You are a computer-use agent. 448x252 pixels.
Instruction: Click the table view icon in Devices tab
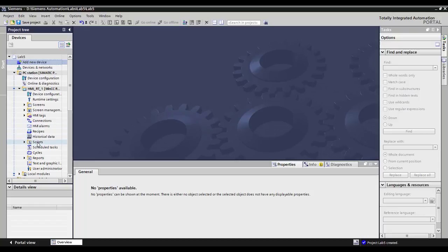(62, 45)
